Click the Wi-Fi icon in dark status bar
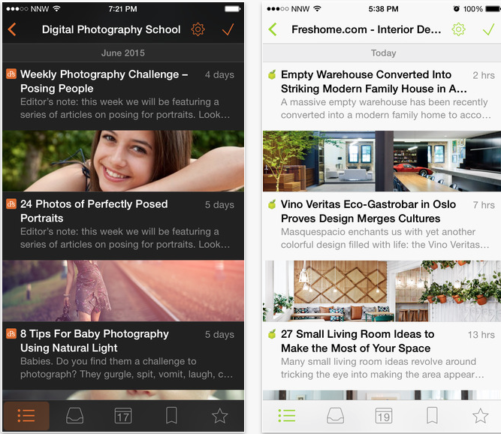 pos(56,8)
